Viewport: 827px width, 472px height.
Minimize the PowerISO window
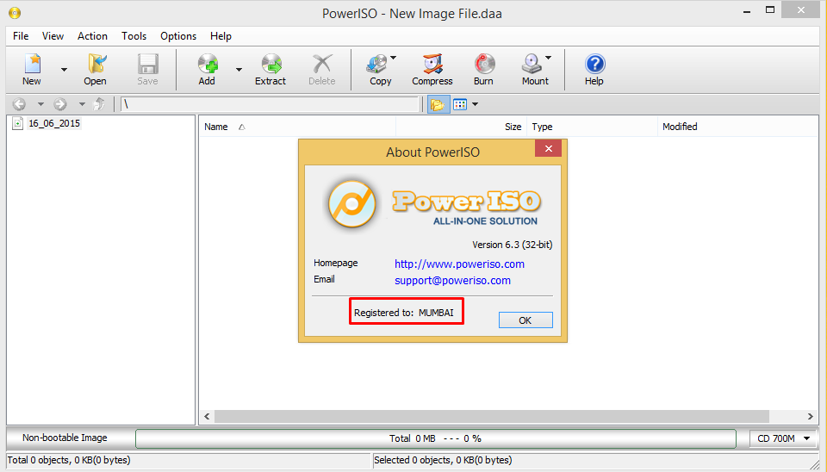pos(747,10)
